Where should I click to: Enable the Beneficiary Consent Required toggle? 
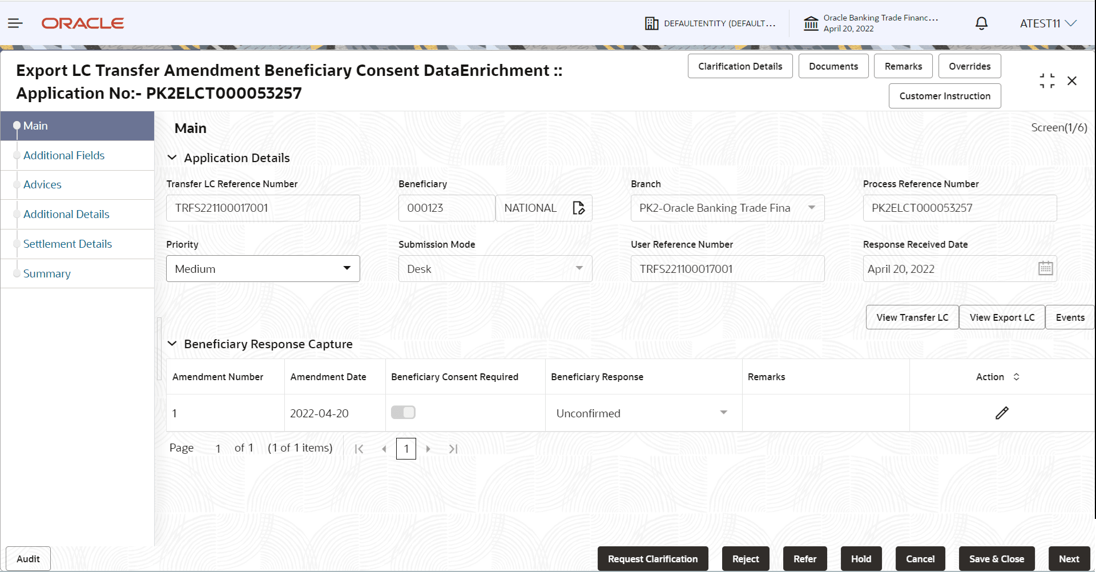click(x=403, y=412)
